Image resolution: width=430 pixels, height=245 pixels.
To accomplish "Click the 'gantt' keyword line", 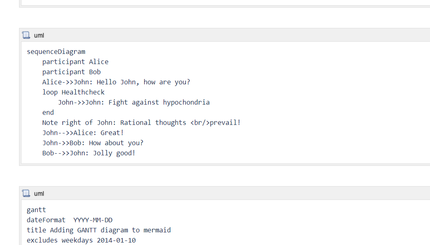I will [36, 210].
